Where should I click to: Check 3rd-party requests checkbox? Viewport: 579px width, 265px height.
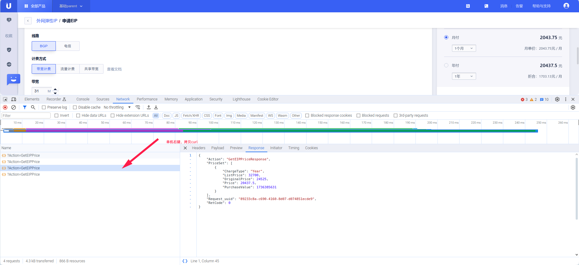click(396, 116)
